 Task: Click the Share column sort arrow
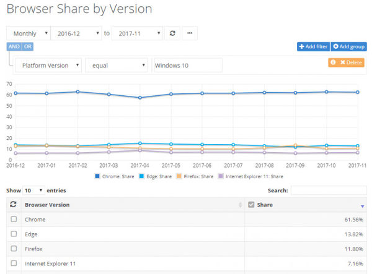click(x=362, y=205)
